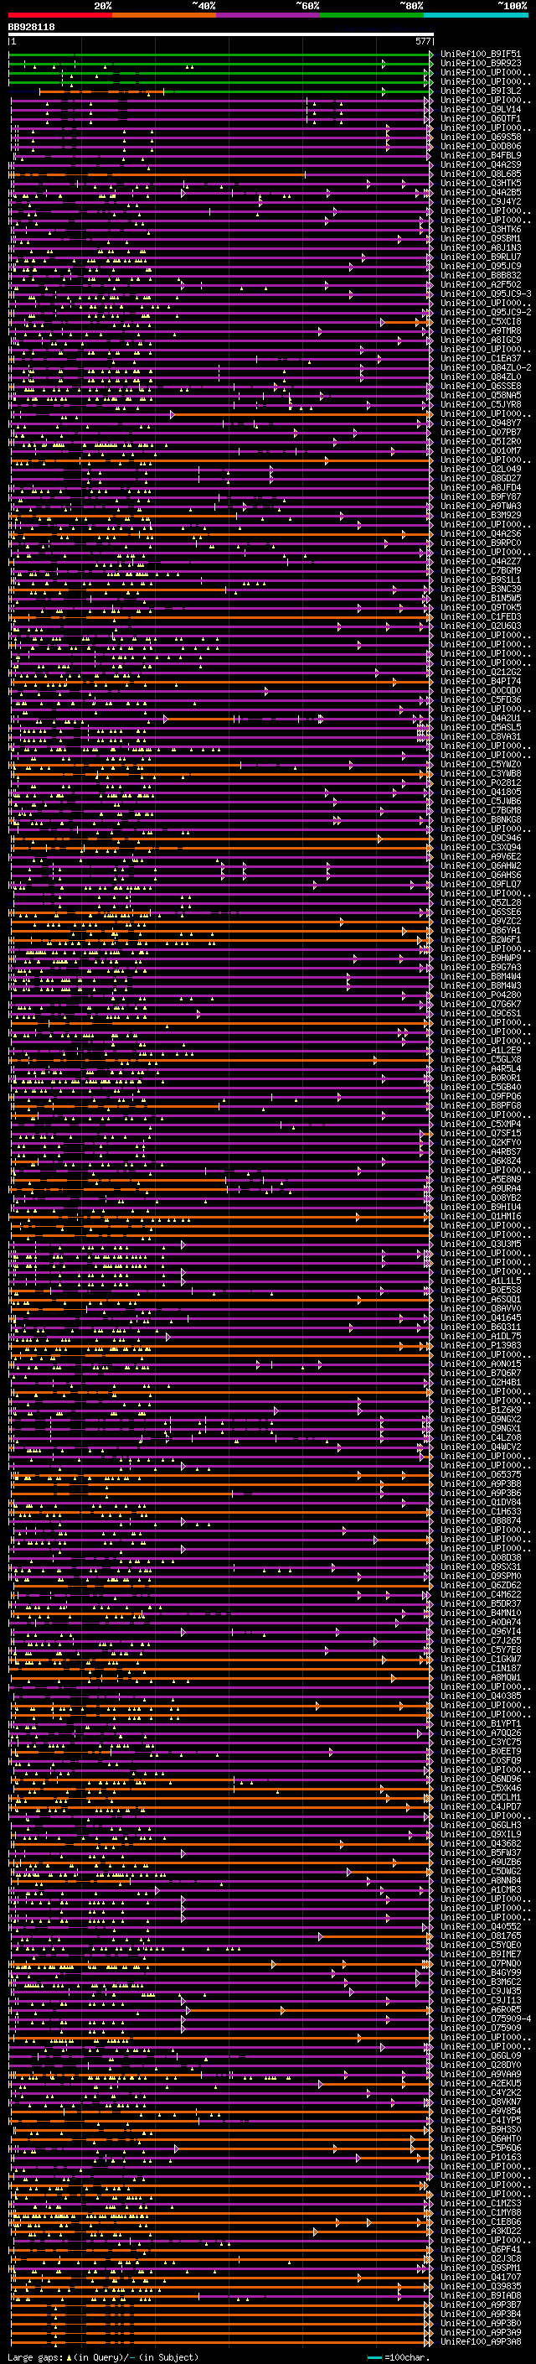Select hit UniRef100_Q2H4B1
This screenshot has height=2364, width=536.
point(480,1382)
